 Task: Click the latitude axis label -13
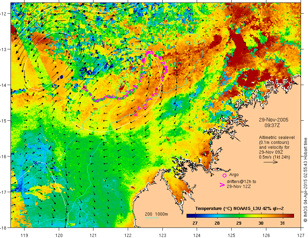pos(3,49)
